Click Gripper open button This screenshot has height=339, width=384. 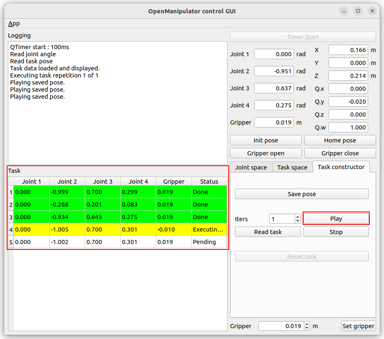coord(265,153)
